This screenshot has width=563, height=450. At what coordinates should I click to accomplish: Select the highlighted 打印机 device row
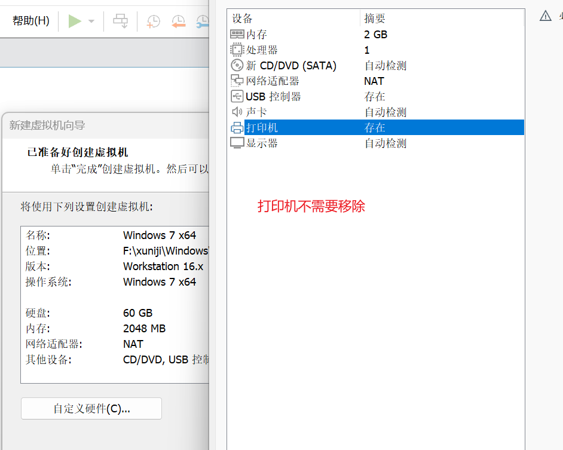[x=377, y=127]
